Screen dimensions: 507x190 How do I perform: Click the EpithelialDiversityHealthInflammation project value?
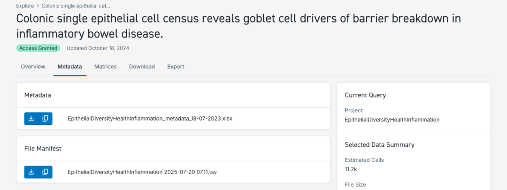point(392,120)
